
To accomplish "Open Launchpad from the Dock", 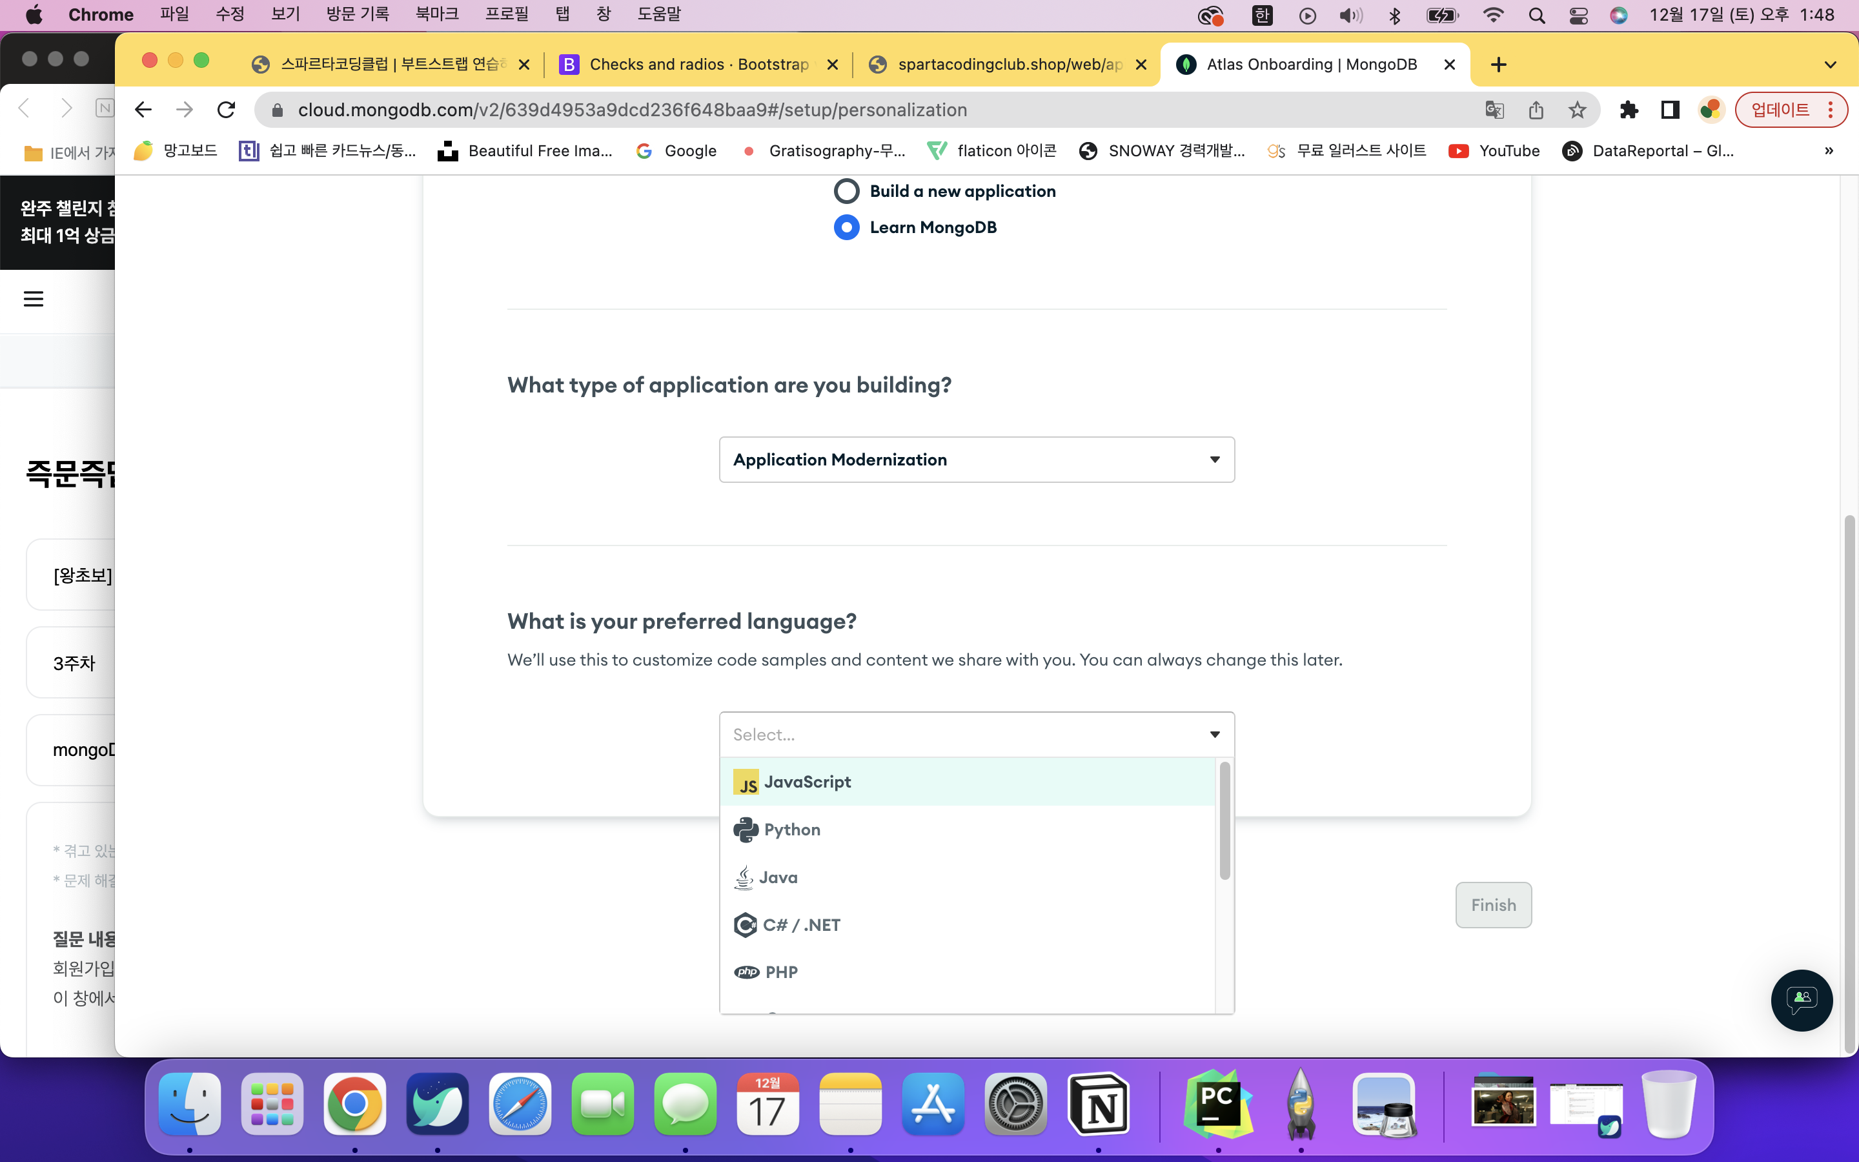I will [272, 1104].
